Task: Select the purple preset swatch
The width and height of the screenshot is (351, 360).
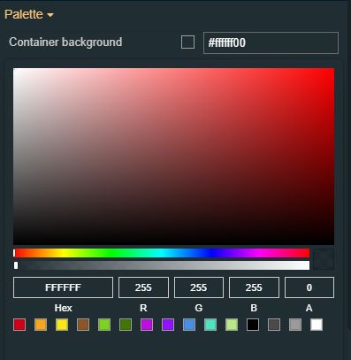Action: pos(168,325)
